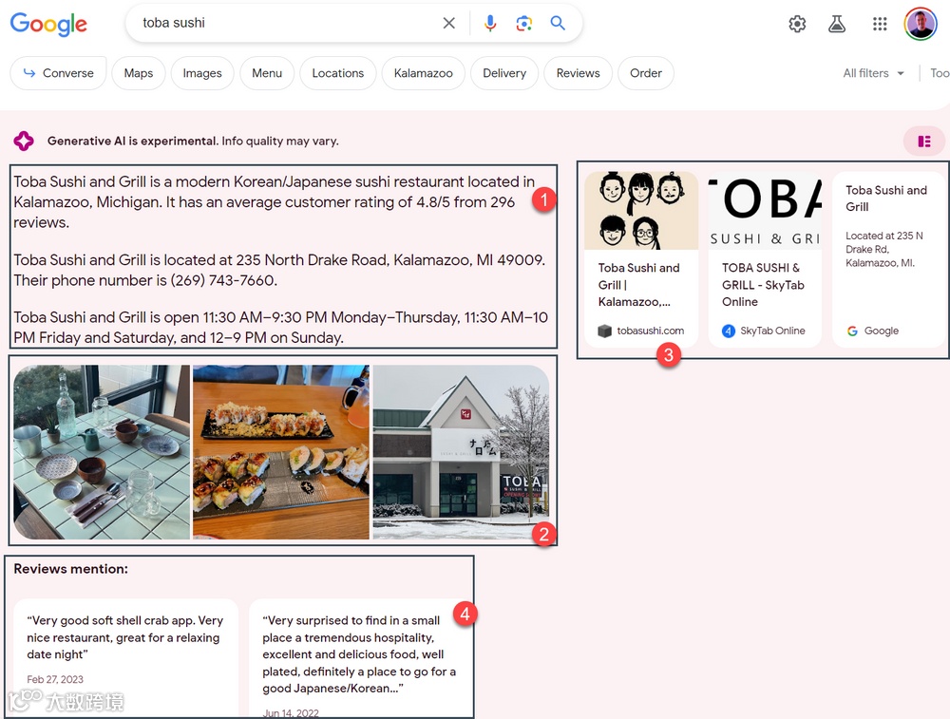
Task: Select the Menu filter chip
Action: click(x=267, y=73)
